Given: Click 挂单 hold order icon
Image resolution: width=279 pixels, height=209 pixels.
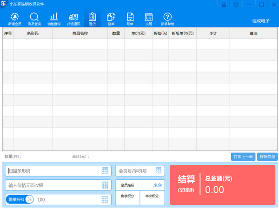Looking at the screenshot, I should (111, 18).
